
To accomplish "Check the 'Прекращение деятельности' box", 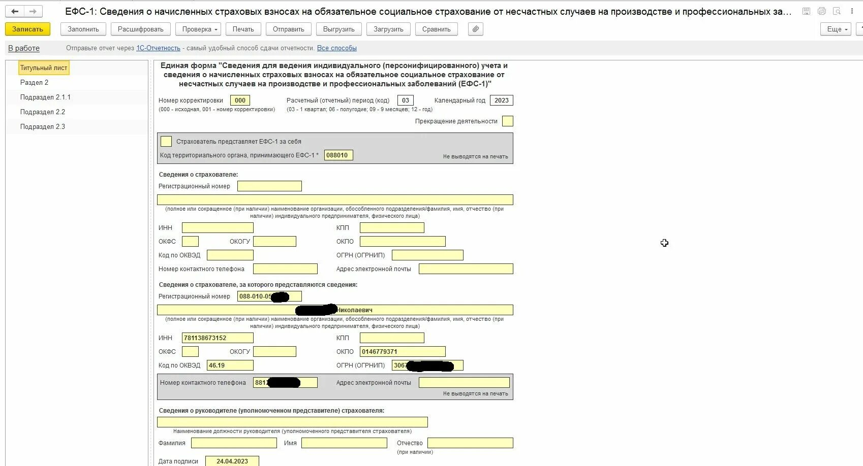I will (x=507, y=121).
